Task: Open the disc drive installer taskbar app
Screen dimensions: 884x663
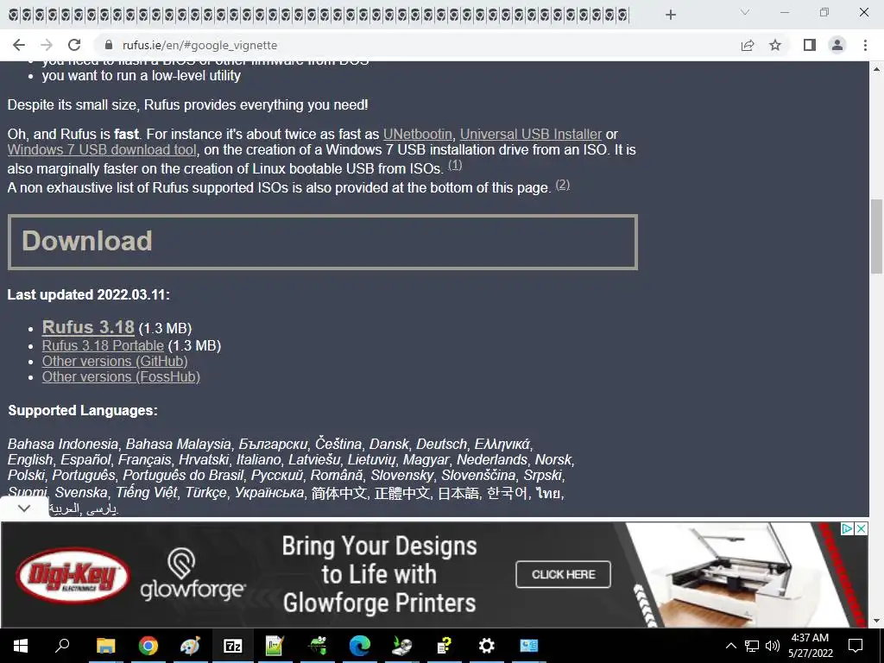Action: (402, 646)
